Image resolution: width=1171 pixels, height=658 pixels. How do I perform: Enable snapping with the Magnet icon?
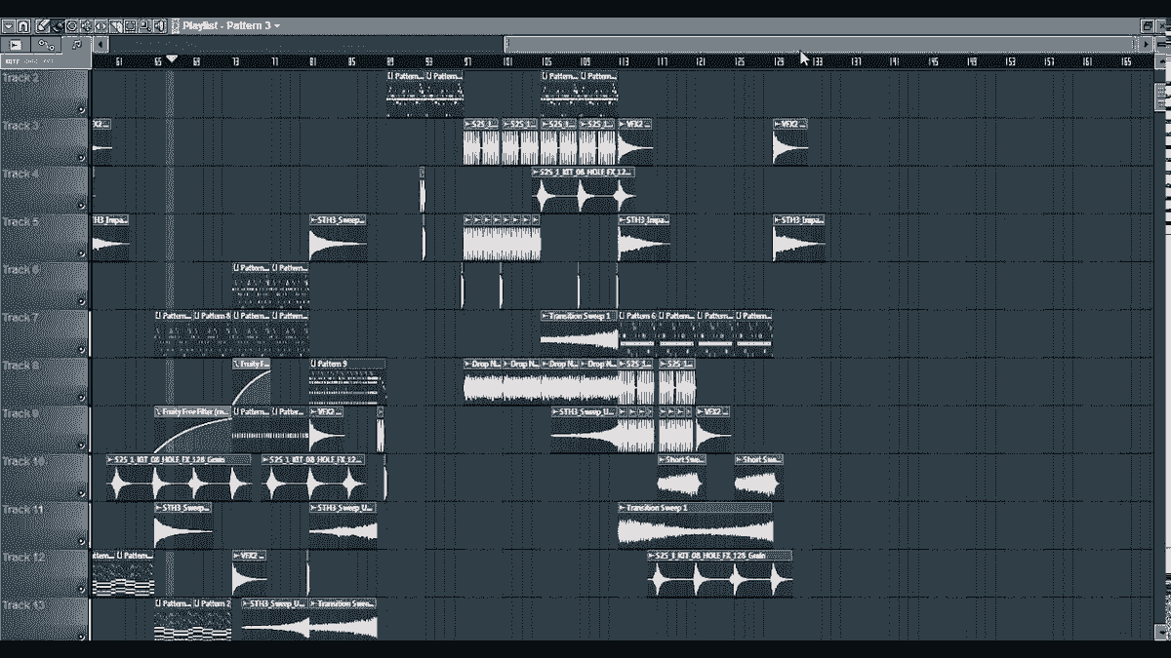[24, 25]
